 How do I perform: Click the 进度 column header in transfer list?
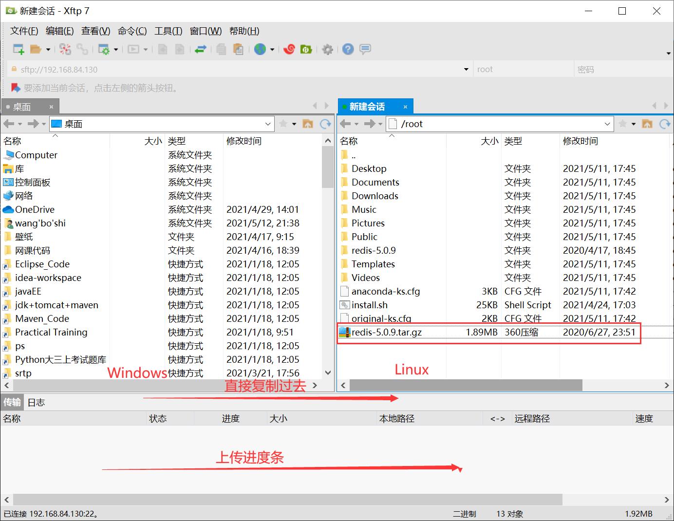coord(231,418)
